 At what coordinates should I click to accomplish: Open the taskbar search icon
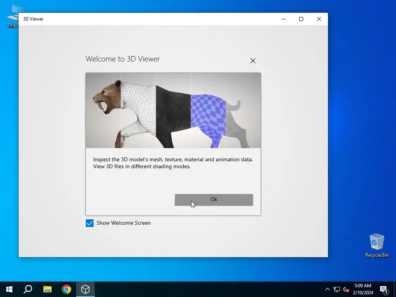click(x=28, y=289)
